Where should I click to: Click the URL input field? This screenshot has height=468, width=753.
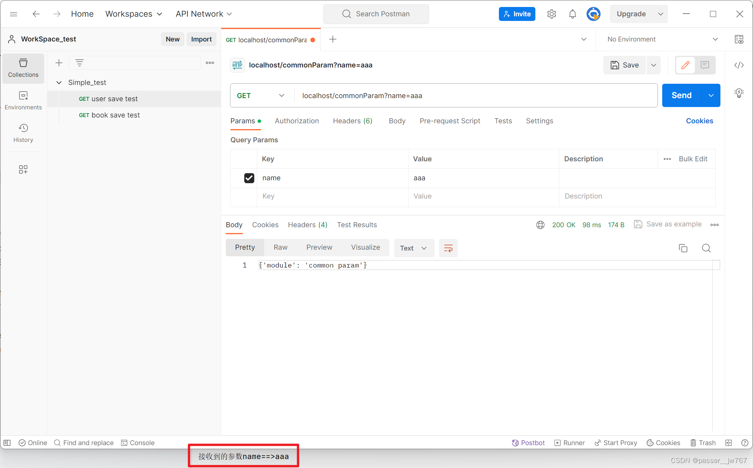point(477,95)
